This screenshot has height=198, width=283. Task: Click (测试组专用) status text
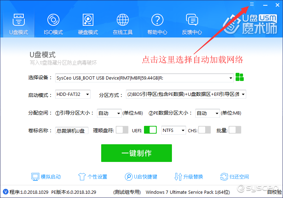(127, 192)
